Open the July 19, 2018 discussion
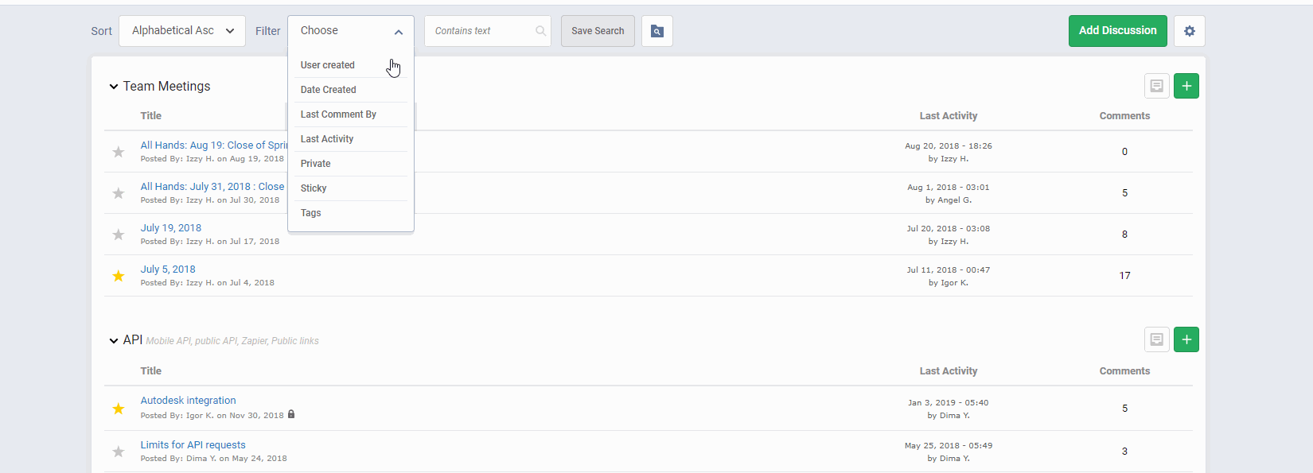Screen dimensions: 1313x473 click(171, 228)
